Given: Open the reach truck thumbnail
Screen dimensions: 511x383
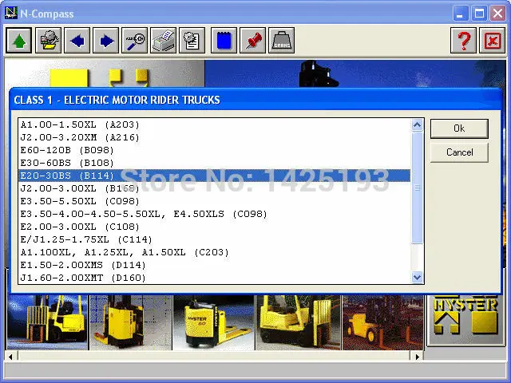Looking at the screenshot, I should click(x=131, y=322).
